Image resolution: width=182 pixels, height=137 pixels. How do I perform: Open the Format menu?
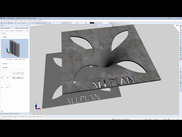(16, 21)
